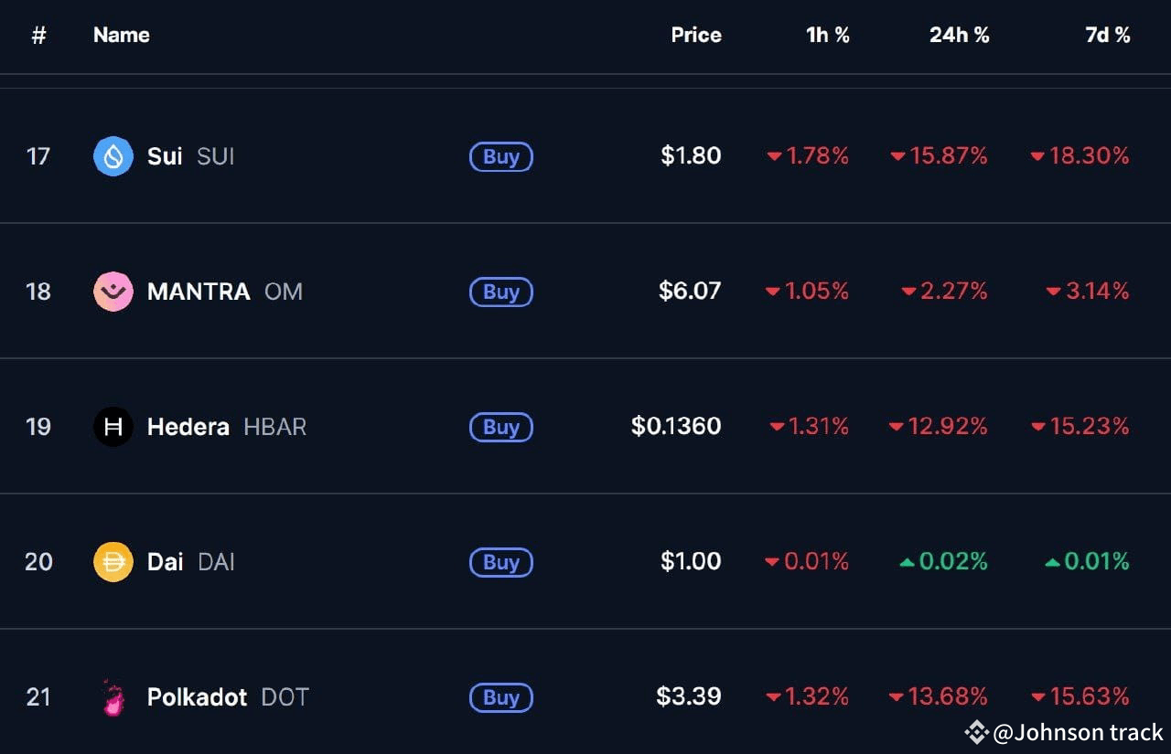Sort by 24h % column header
The height and width of the screenshot is (754, 1171).
click(960, 35)
